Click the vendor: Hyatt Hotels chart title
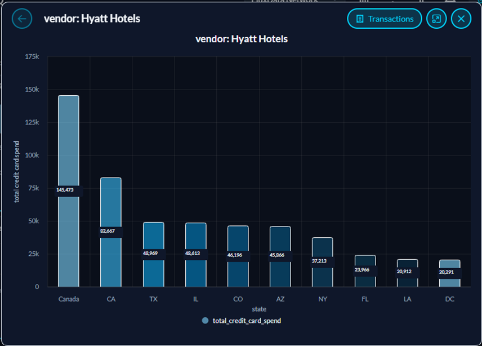The height and width of the screenshot is (346, 482). pyautogui.click(x=242, y=39)
